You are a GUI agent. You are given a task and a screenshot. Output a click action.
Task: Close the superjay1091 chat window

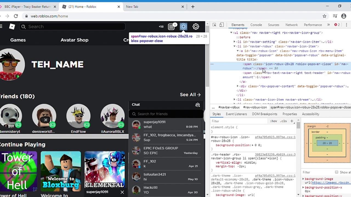tap(122, 192)
